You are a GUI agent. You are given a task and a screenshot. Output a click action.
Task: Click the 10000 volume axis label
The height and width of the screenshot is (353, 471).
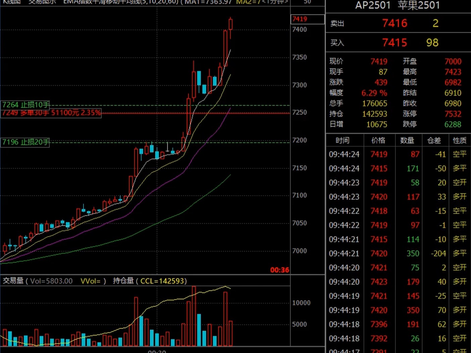point(301,303)
